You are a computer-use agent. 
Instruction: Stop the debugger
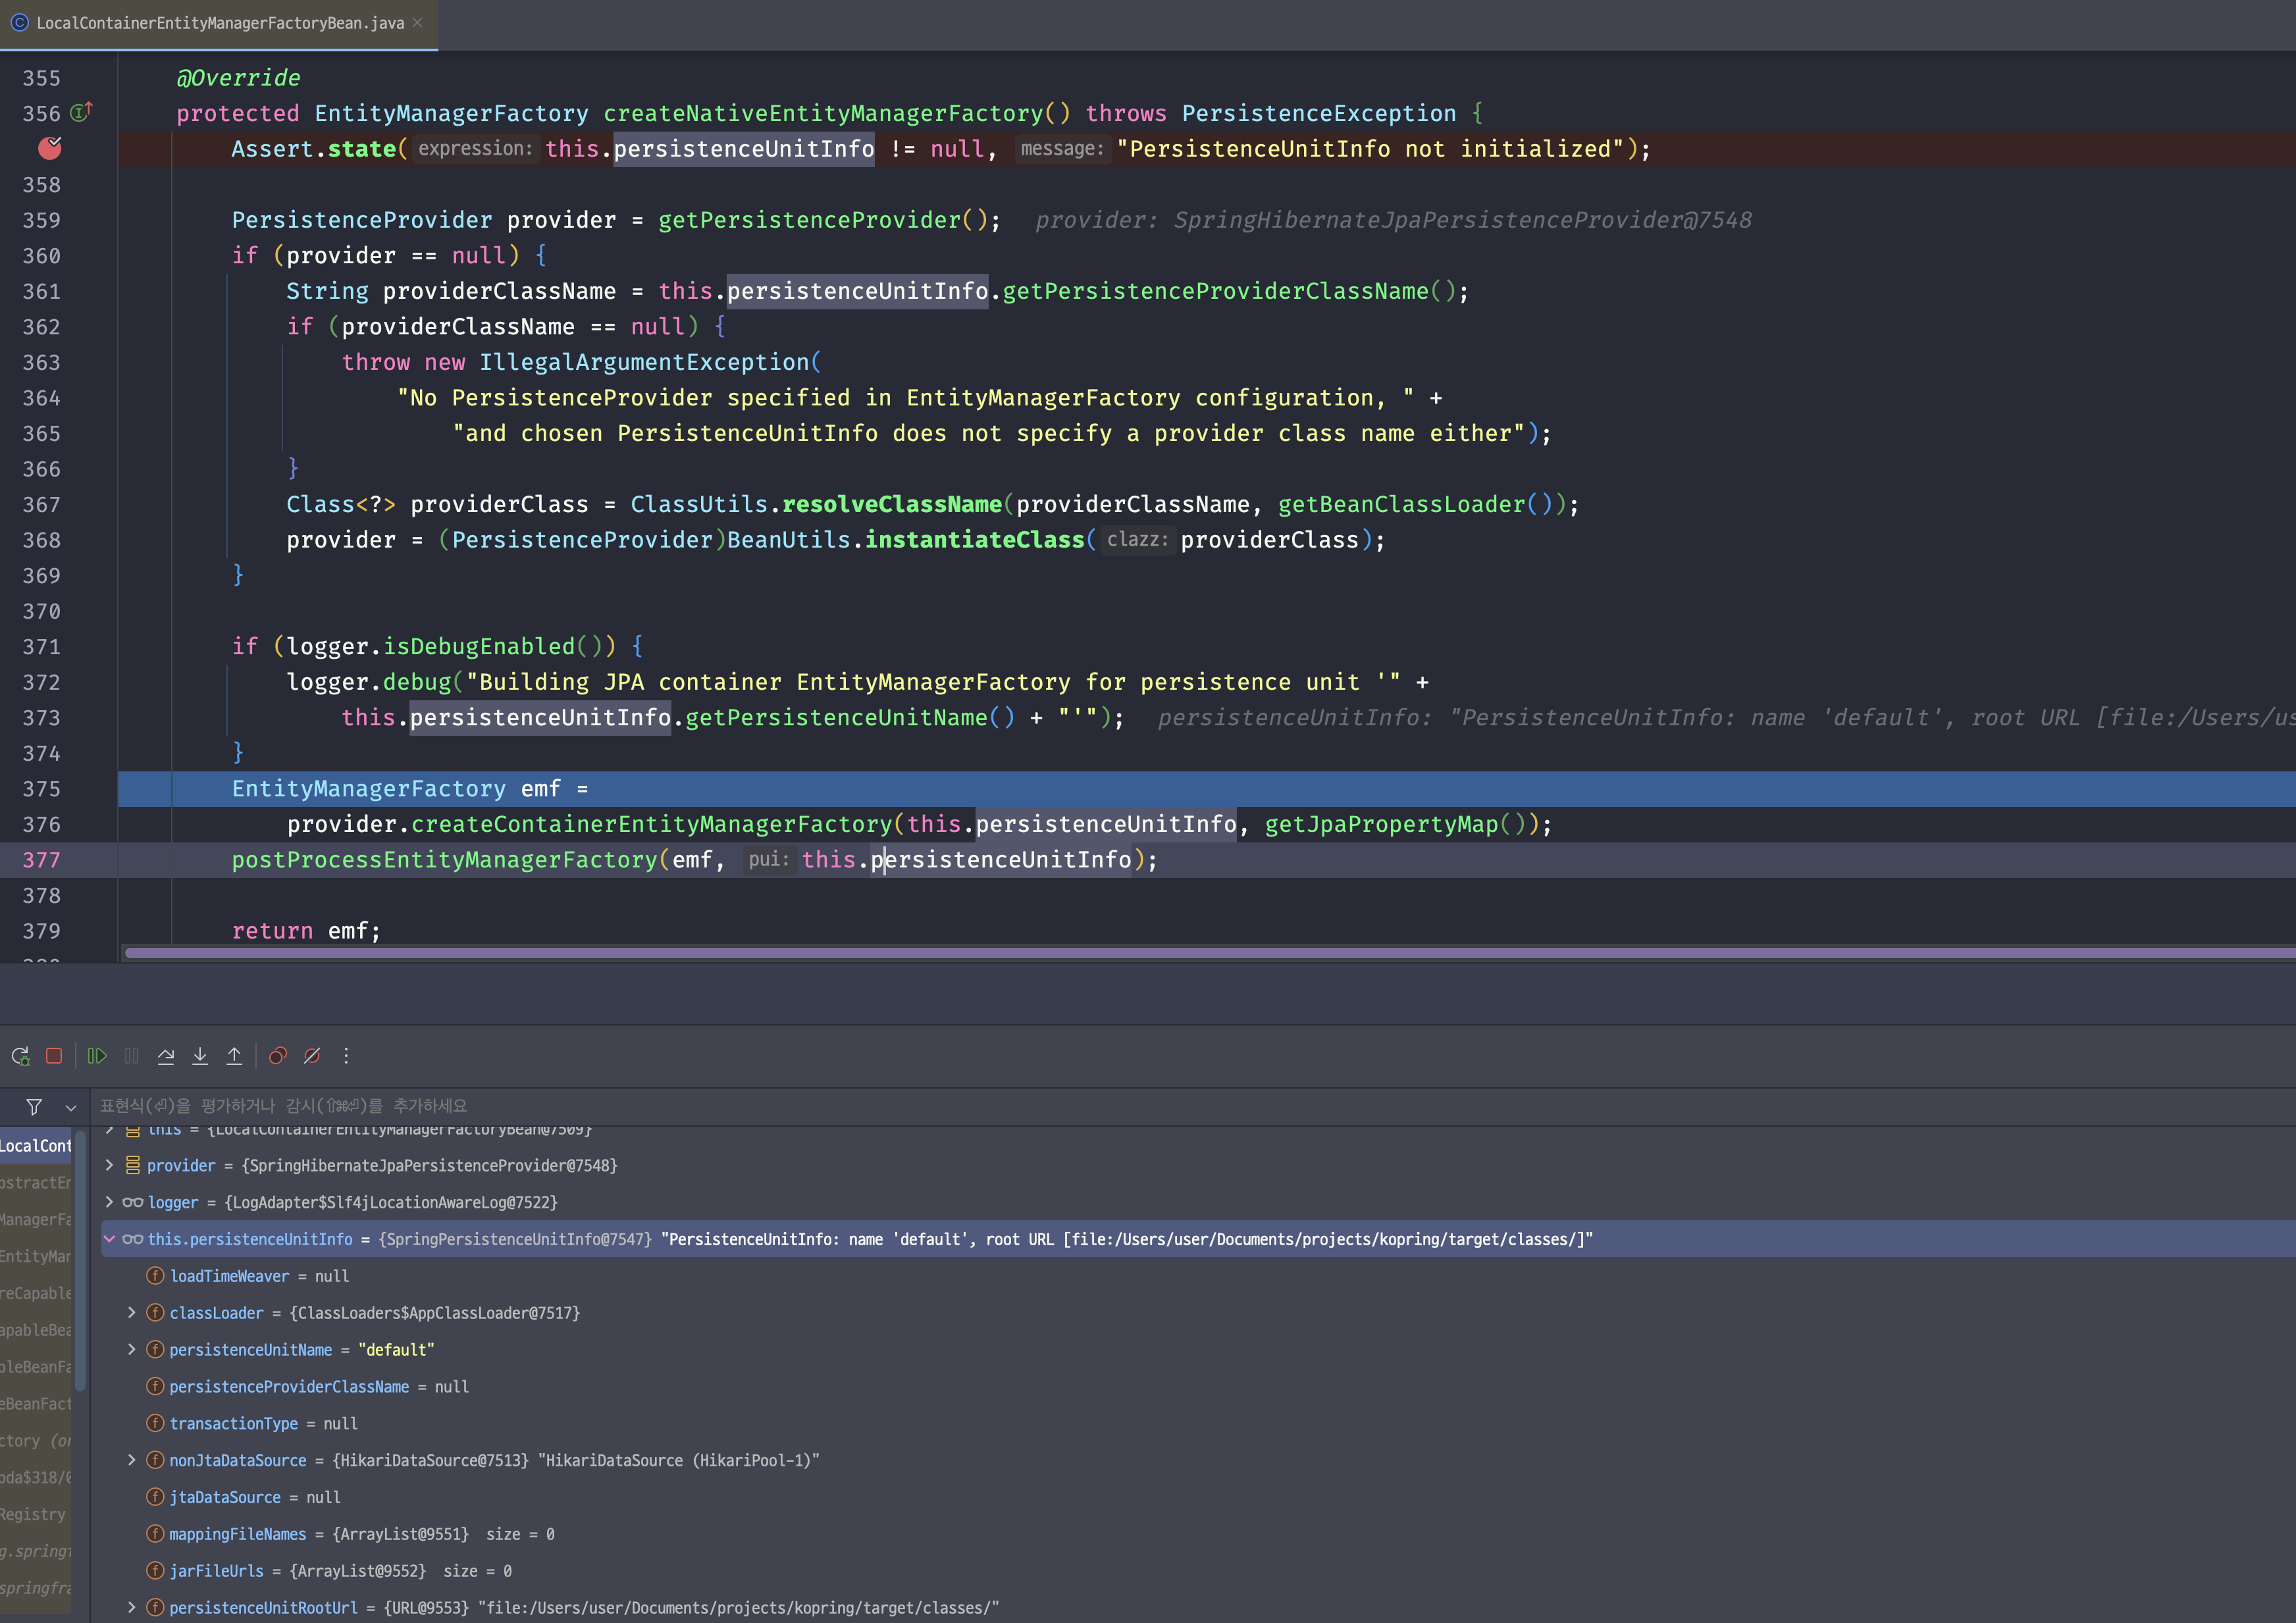tap(54, 1056)
